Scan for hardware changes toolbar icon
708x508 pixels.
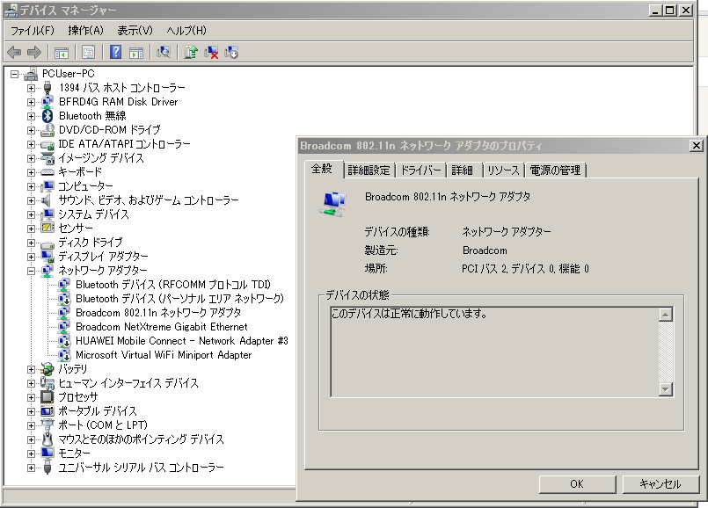(163, 53)
